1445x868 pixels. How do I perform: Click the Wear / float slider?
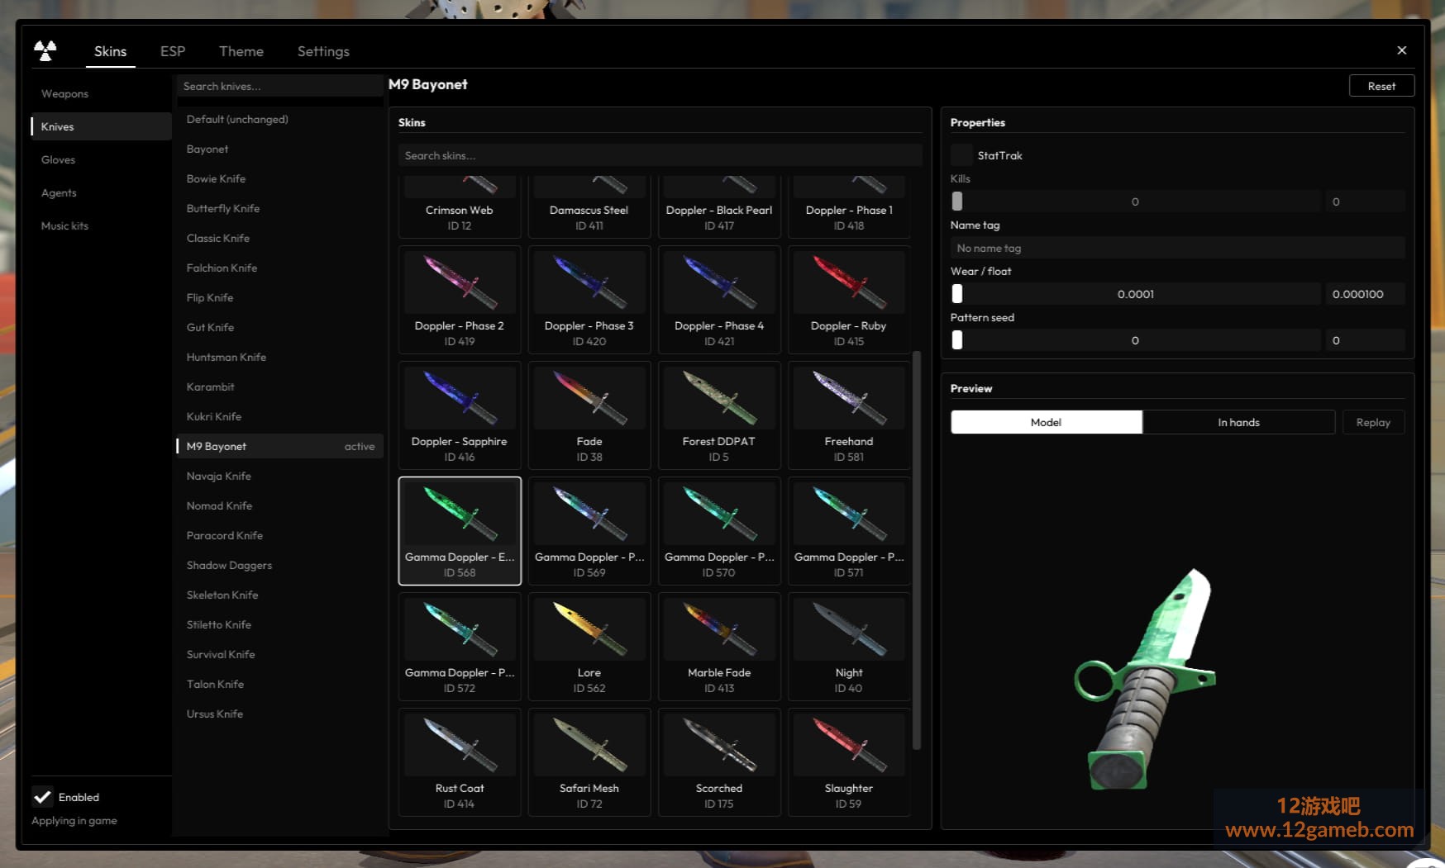[x=1135, y=294]
